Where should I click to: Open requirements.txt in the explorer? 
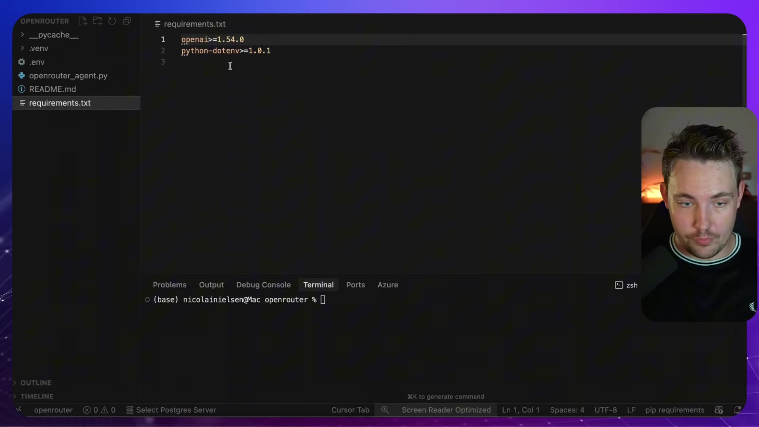coord(76,103)
